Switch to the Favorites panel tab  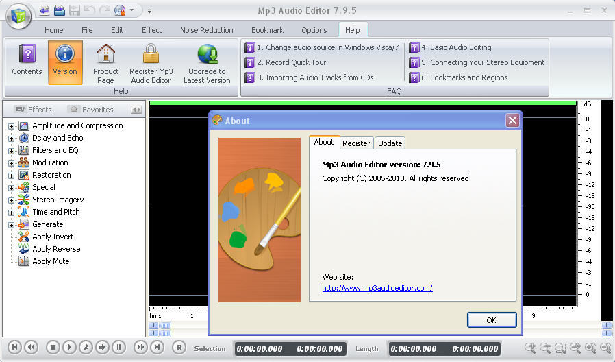90,110
